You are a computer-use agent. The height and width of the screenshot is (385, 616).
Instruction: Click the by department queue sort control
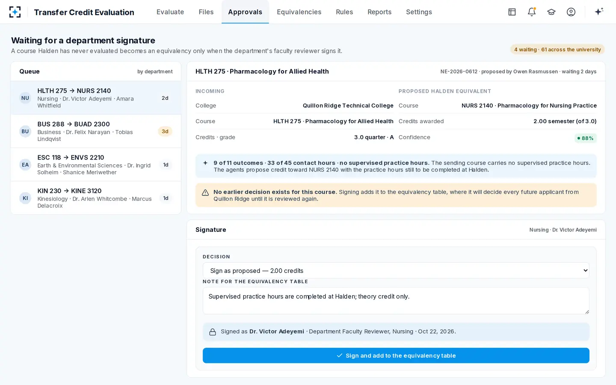click(155, 71)
